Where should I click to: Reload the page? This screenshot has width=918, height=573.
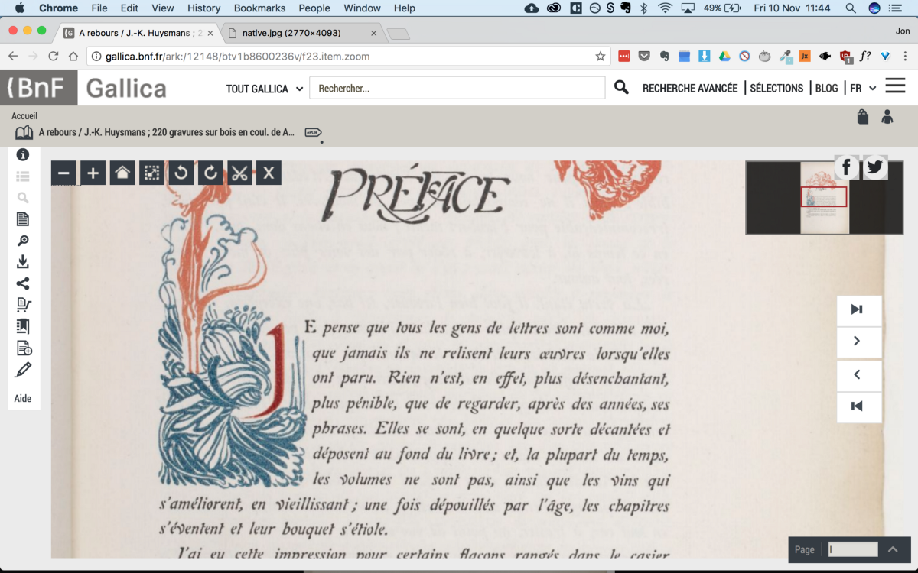(53, 56)
